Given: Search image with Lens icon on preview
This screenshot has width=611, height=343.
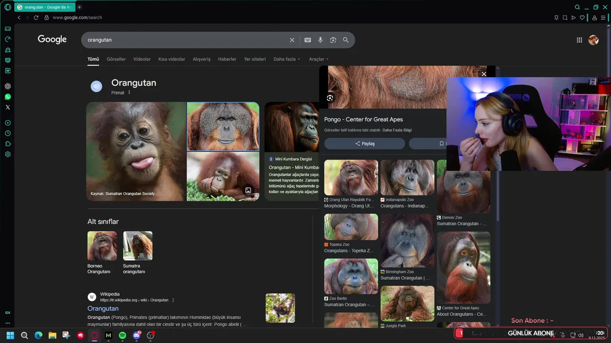Looking at the screenshot, I should click(x=330, y=98).
